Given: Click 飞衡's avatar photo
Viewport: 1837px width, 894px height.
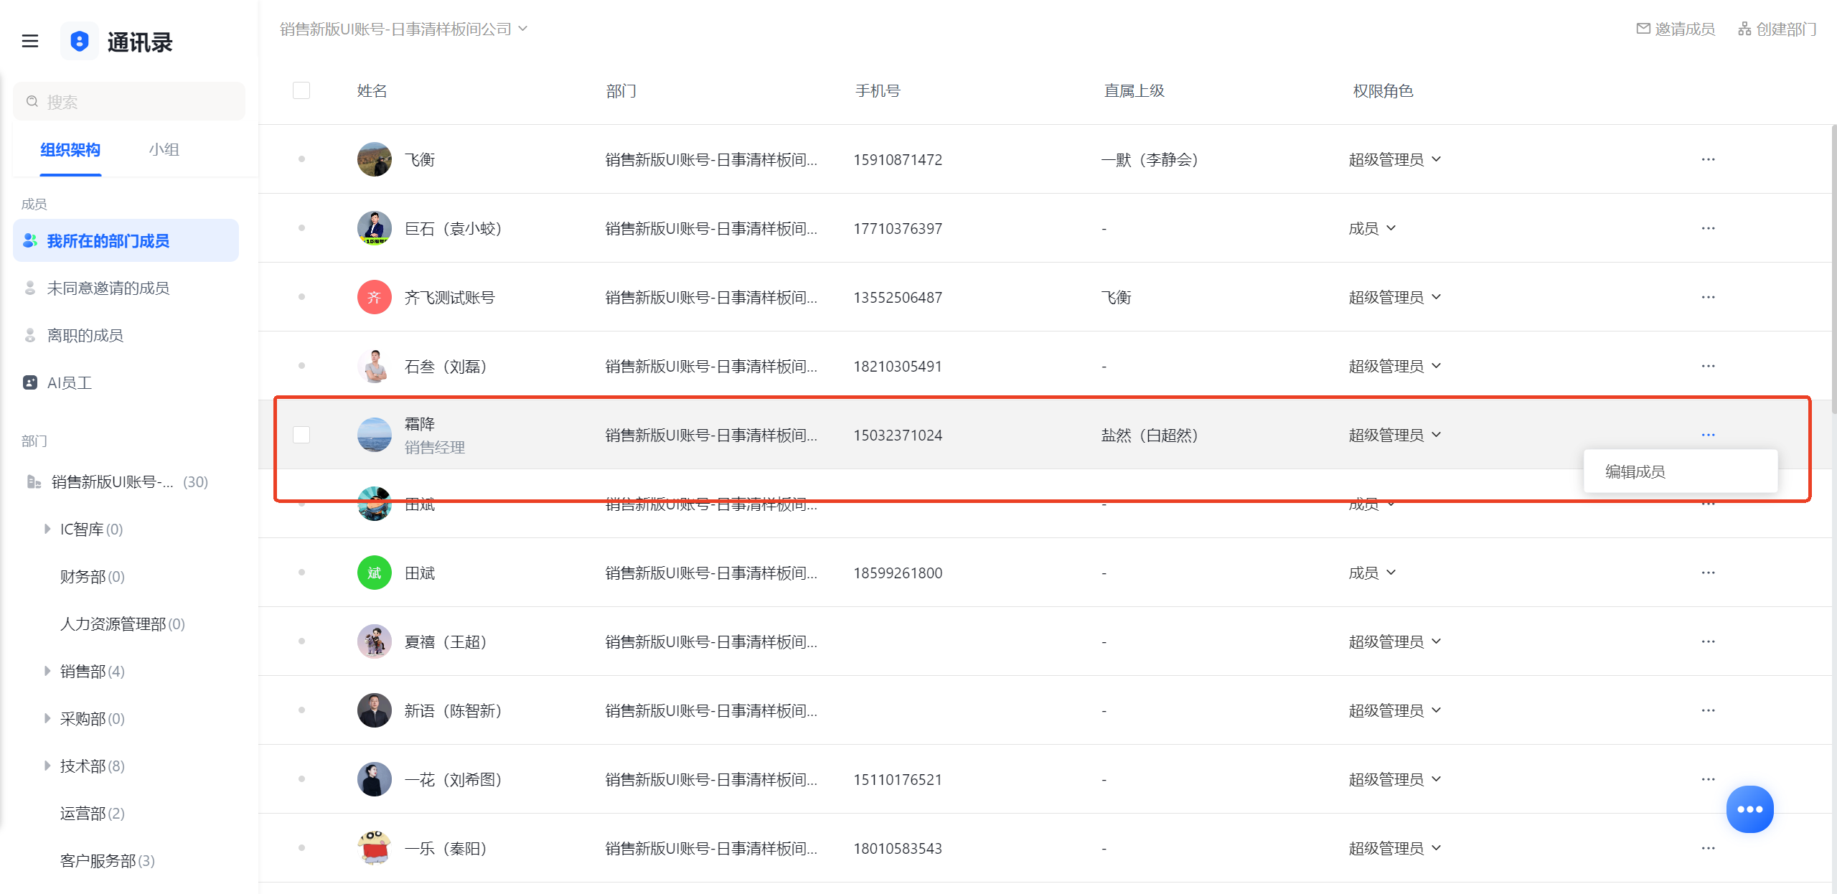Looking at the screenshot, I should tap(375, 159).
